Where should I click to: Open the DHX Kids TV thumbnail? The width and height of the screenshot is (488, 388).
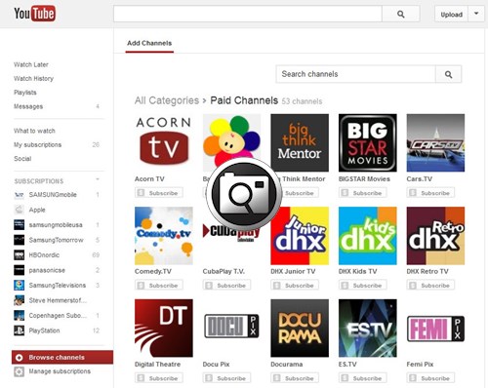368,236
